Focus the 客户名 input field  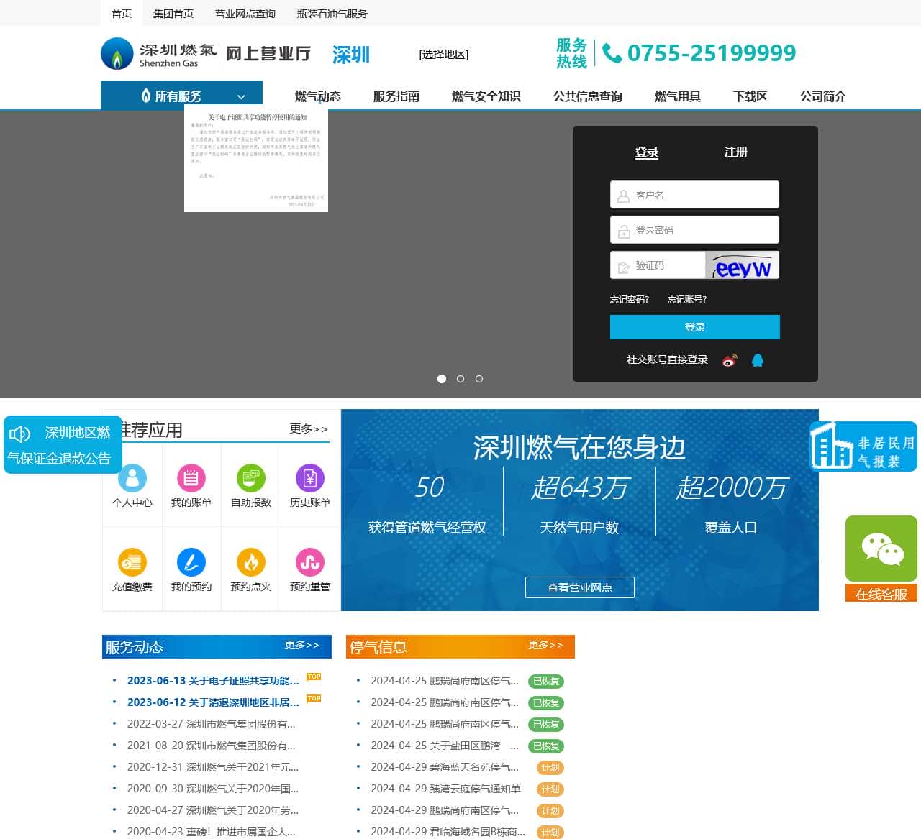tap(694, 195)
